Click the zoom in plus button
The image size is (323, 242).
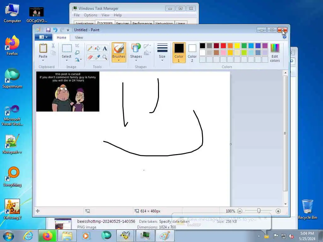pos(278,211)
